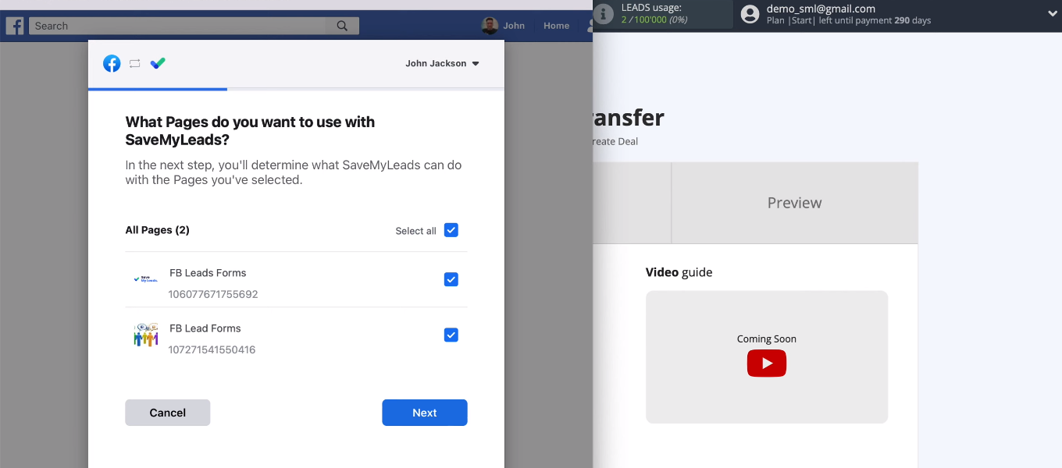Click the SaveMyLeads checkmark logo in dialog header
This screenshot has height=468, width=1062.
[x=158, y=63]
